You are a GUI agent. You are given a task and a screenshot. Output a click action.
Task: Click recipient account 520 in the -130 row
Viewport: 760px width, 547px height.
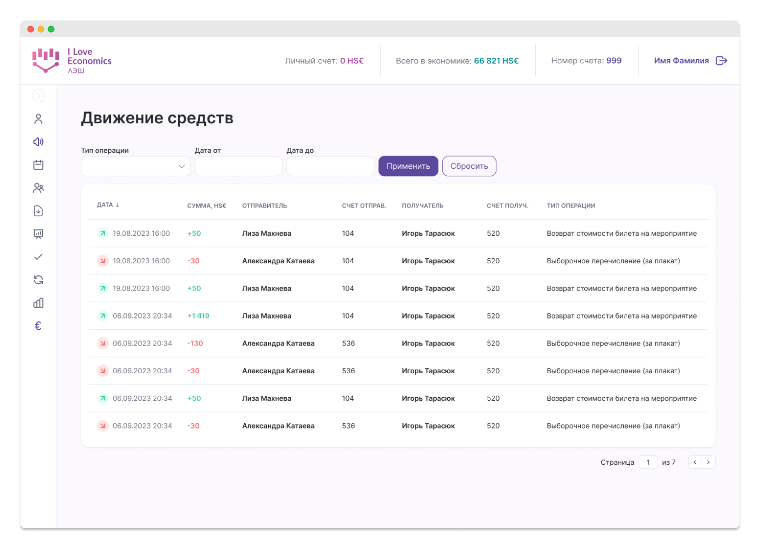pyautogui.click(x=493, y=344)
